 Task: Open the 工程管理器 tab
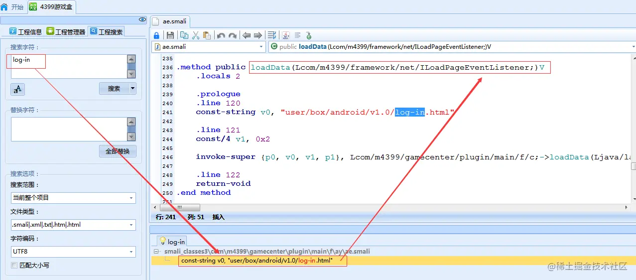tap(66, 31)
